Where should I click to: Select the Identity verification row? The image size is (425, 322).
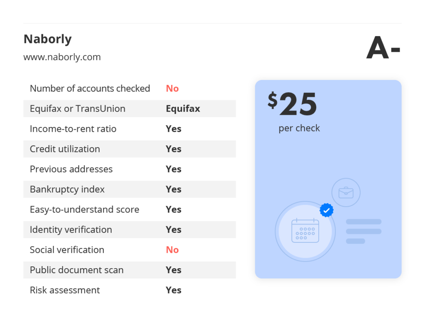[129, 230]
